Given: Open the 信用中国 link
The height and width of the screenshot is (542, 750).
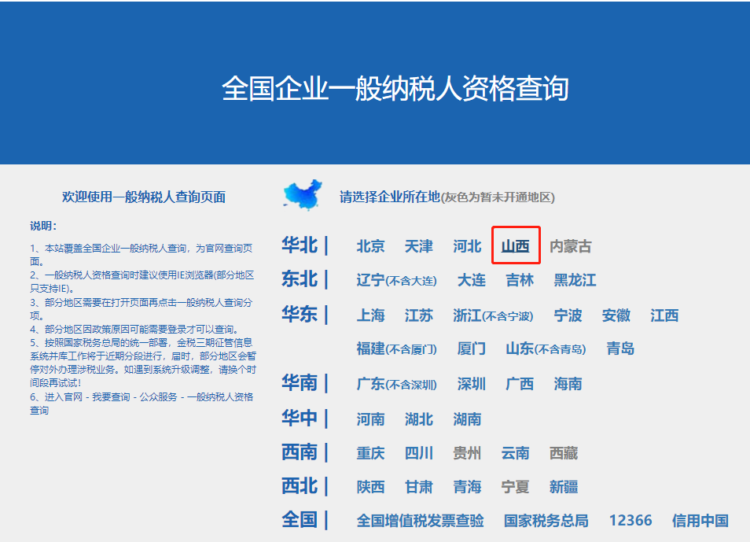Looking at the screenshot, I should tap(700, 521).
